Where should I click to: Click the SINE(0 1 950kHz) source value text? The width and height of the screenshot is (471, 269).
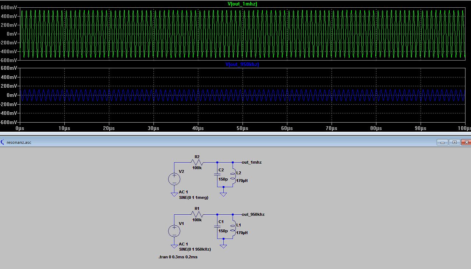(195, 249)
